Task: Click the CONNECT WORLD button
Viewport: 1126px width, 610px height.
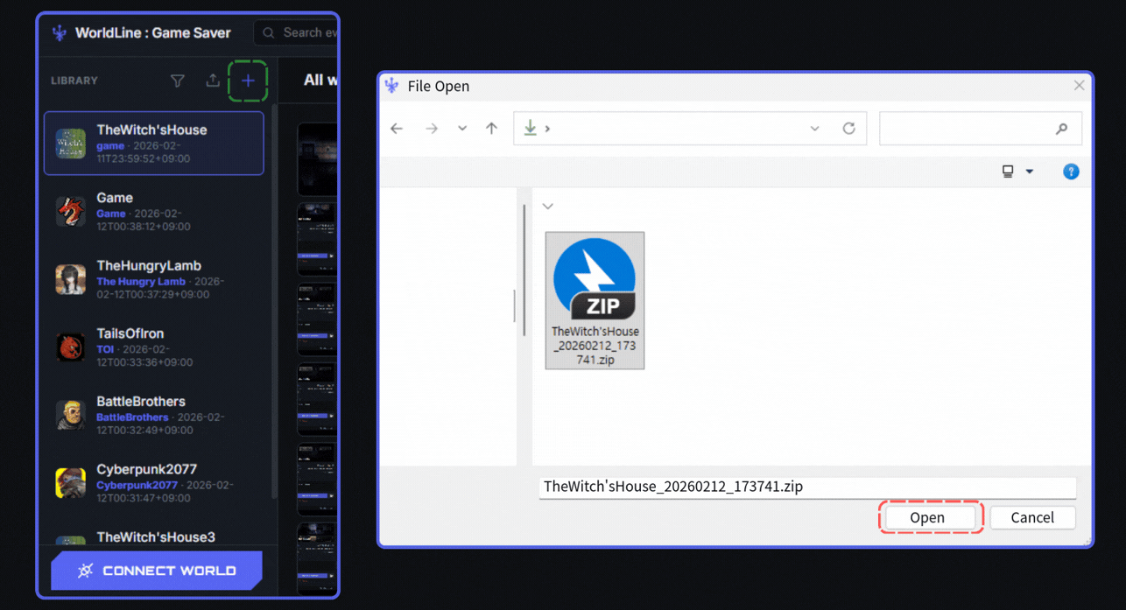Action: 157,571
